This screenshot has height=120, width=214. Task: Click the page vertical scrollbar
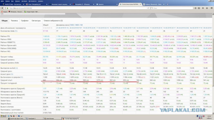[x=213, y=64]
